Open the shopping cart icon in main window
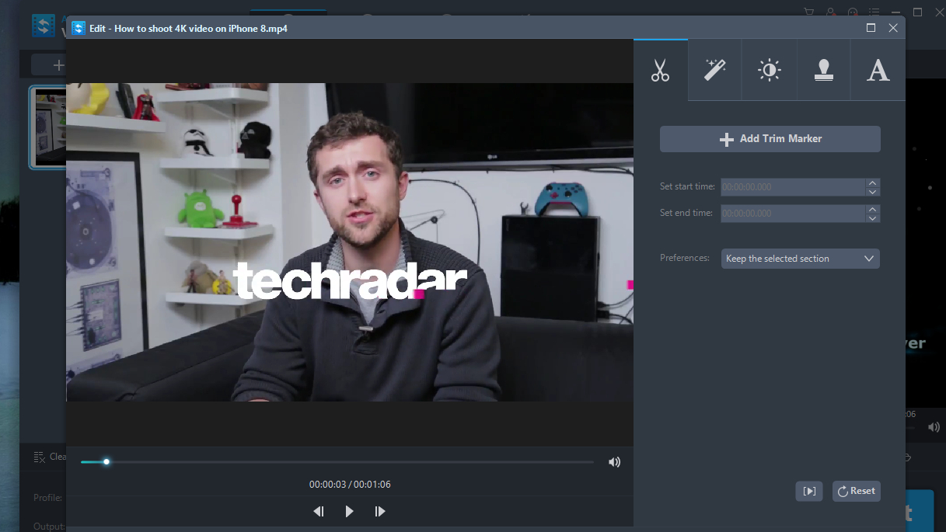946x532 pixels. [809, 12]
